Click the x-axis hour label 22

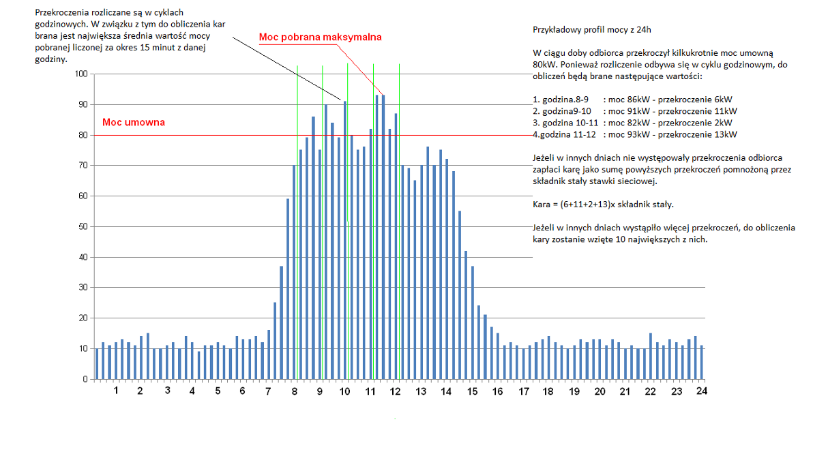pos(651,391)
